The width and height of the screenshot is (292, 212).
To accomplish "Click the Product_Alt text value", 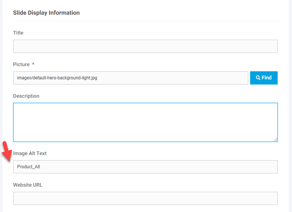I will point(29,167).
